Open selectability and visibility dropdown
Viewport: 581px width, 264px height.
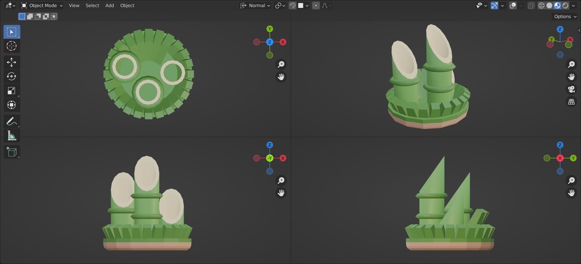tap(481, 6)
